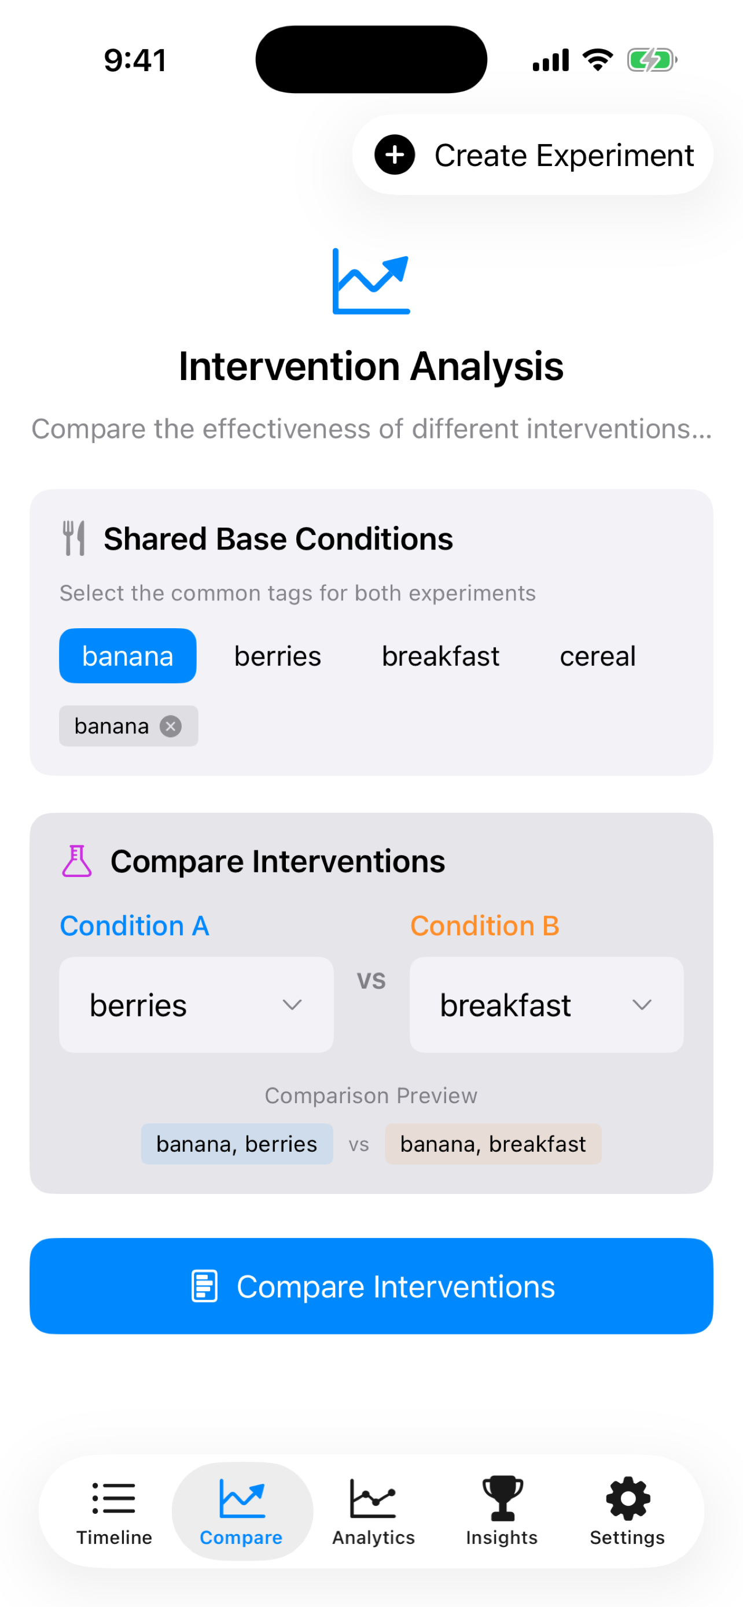Viewport: 743px width, 1607px height.
Task: Open Insights via the trophy icon
Action: pyautogui.click(x=502, y=1497)
